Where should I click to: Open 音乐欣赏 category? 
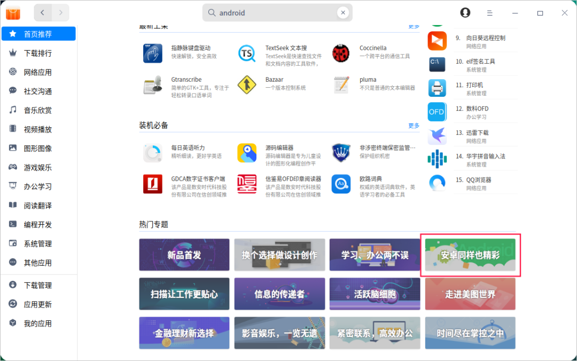pos(38,110)
